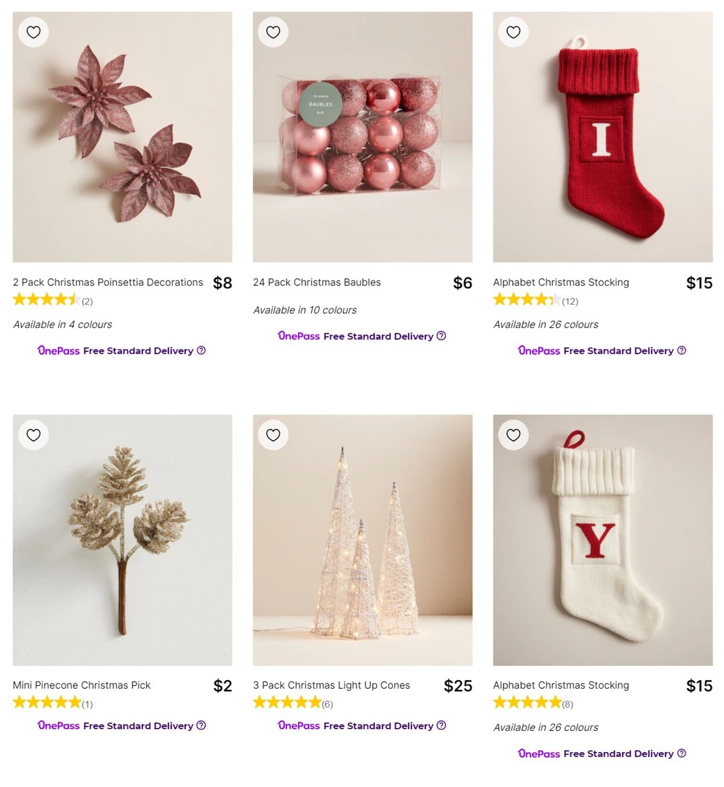Viewport: 724px width, 787px height.
Task: Click the wishlist heart on the 24 Pack Baubles
Action: tap(273, 32)
